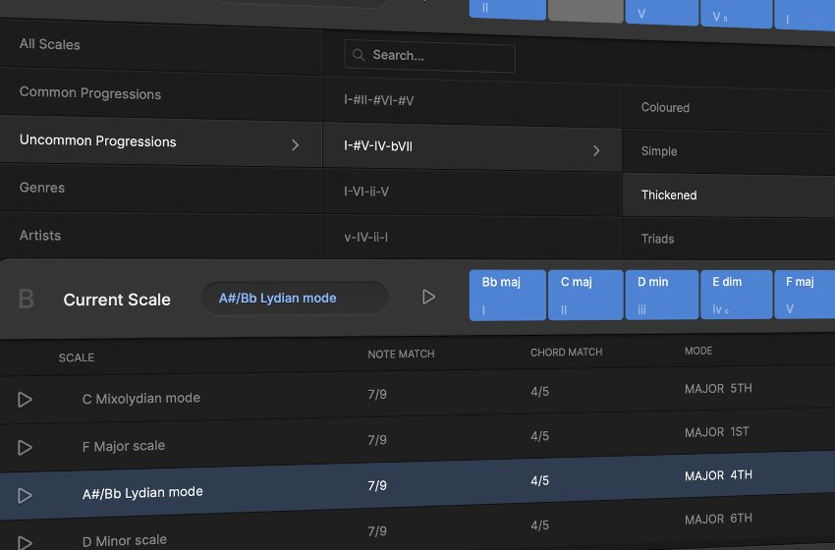Open the Artists category
Screen dimensions: 835x550
click(x=40, y=236)
